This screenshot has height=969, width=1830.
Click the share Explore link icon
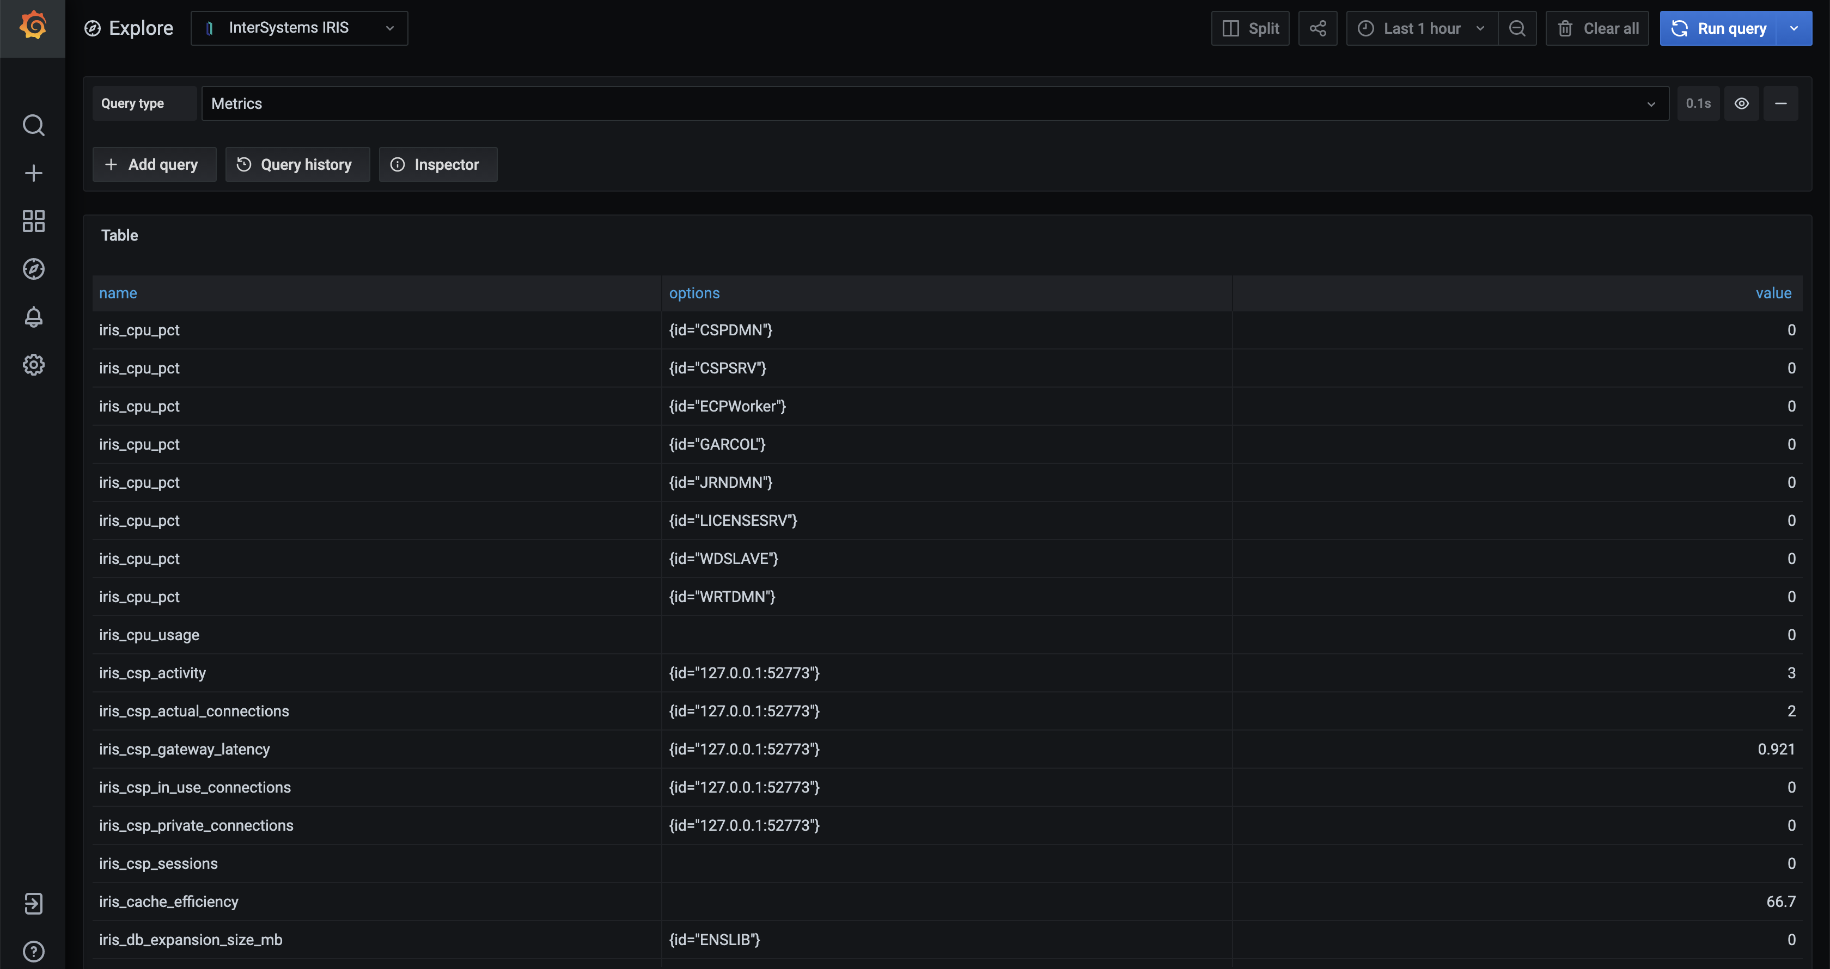point(1317,28)
